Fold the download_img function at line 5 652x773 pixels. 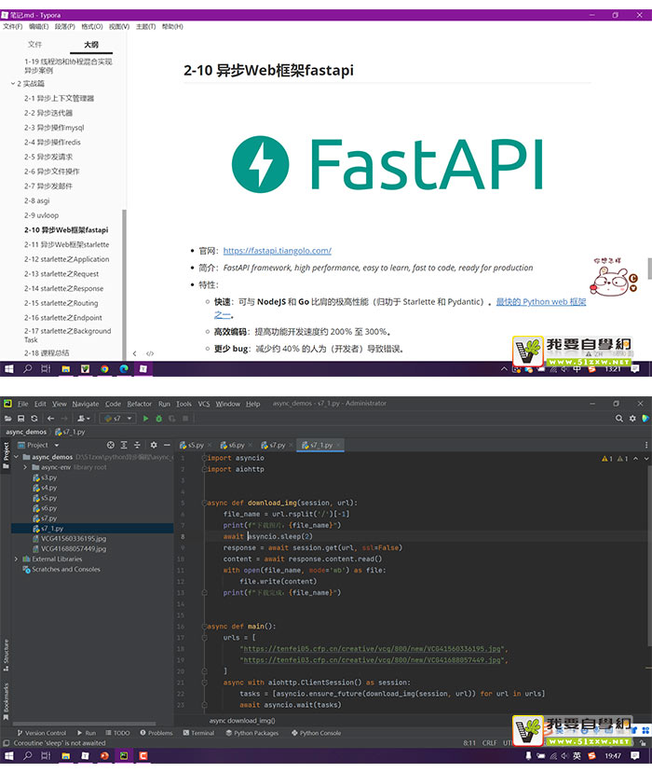pyautogui.click(x=204, y=503)
